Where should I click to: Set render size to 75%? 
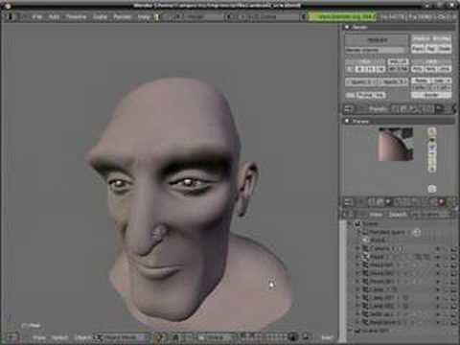(418, 69)
